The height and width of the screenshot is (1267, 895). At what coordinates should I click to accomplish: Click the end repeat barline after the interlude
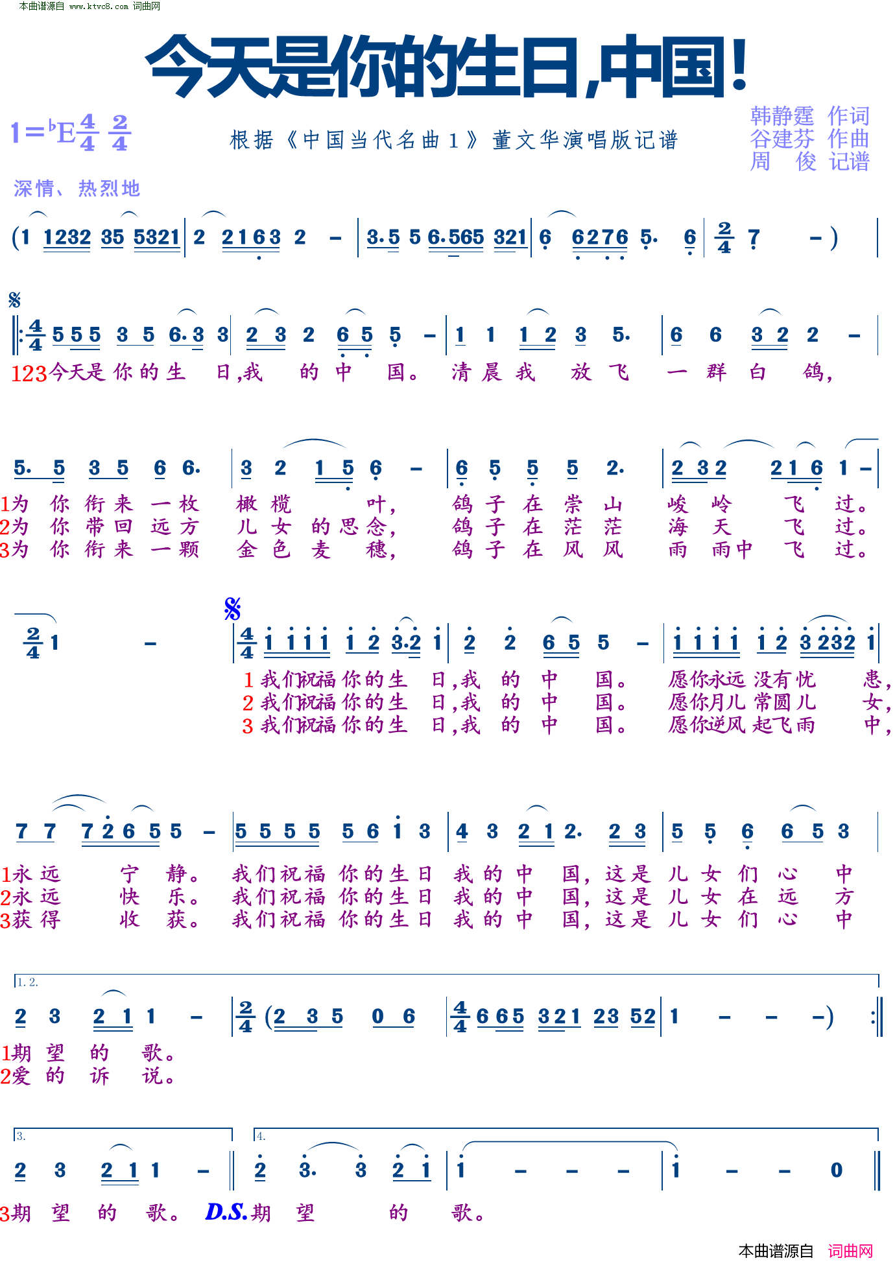coord(877,1016)
